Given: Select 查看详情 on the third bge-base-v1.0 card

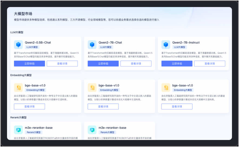Looking at the screenshot, I should pyautogui.click(x=177, y=106).
